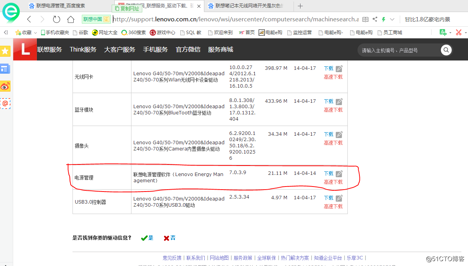The height and width of the screenshot is (266, 468).
Task: Click the QR code icon in address bar
Action: coord(365,19)
